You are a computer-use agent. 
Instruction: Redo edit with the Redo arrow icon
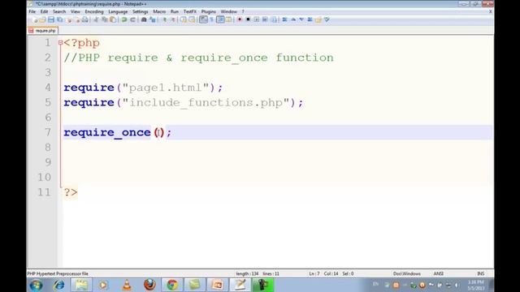tap(132, 19)
